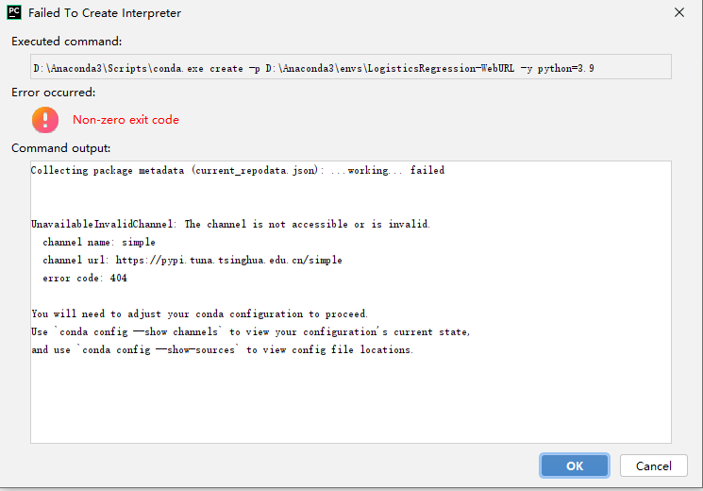The height and width of the screenshot is (491, 703).
Task: Click the empty area of command output
Action: [350, 397]
